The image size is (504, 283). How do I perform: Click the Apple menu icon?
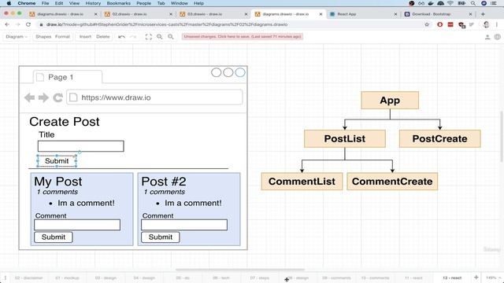(9, 3)
